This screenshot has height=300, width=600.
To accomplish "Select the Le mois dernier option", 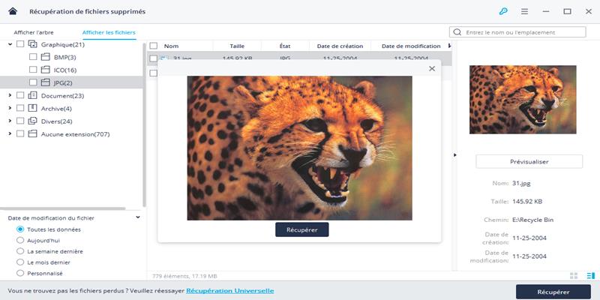I will pos(20,262).
